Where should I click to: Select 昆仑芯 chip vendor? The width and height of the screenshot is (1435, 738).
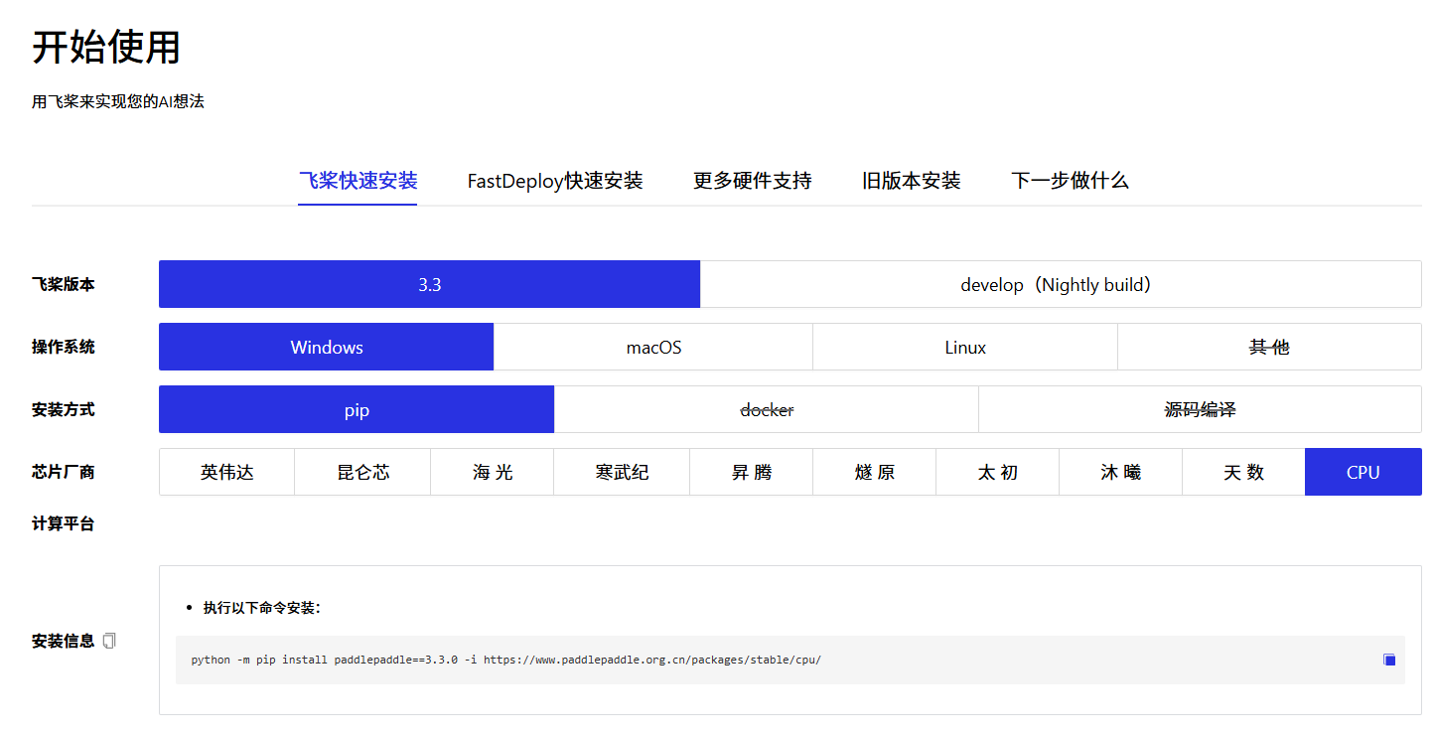362,472
